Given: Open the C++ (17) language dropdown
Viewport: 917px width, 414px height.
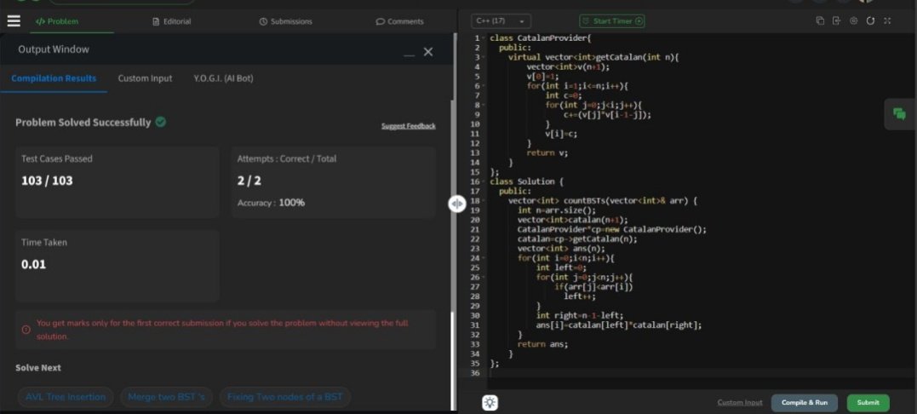Looking at the screenshot, I should 501,21.
